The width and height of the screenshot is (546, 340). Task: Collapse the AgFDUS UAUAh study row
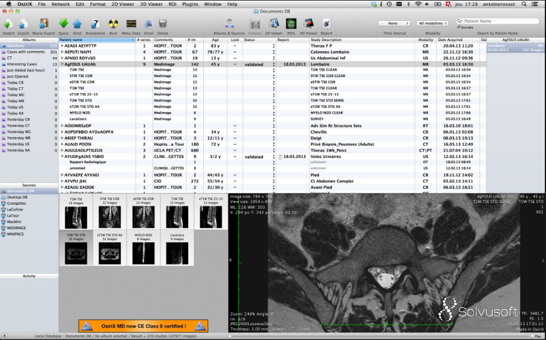[x=62, y=64]
